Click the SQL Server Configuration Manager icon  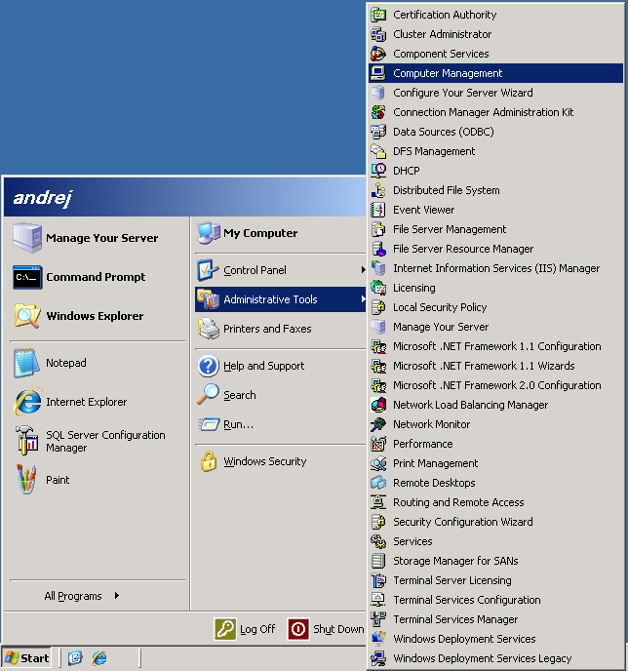click(26, 441)
